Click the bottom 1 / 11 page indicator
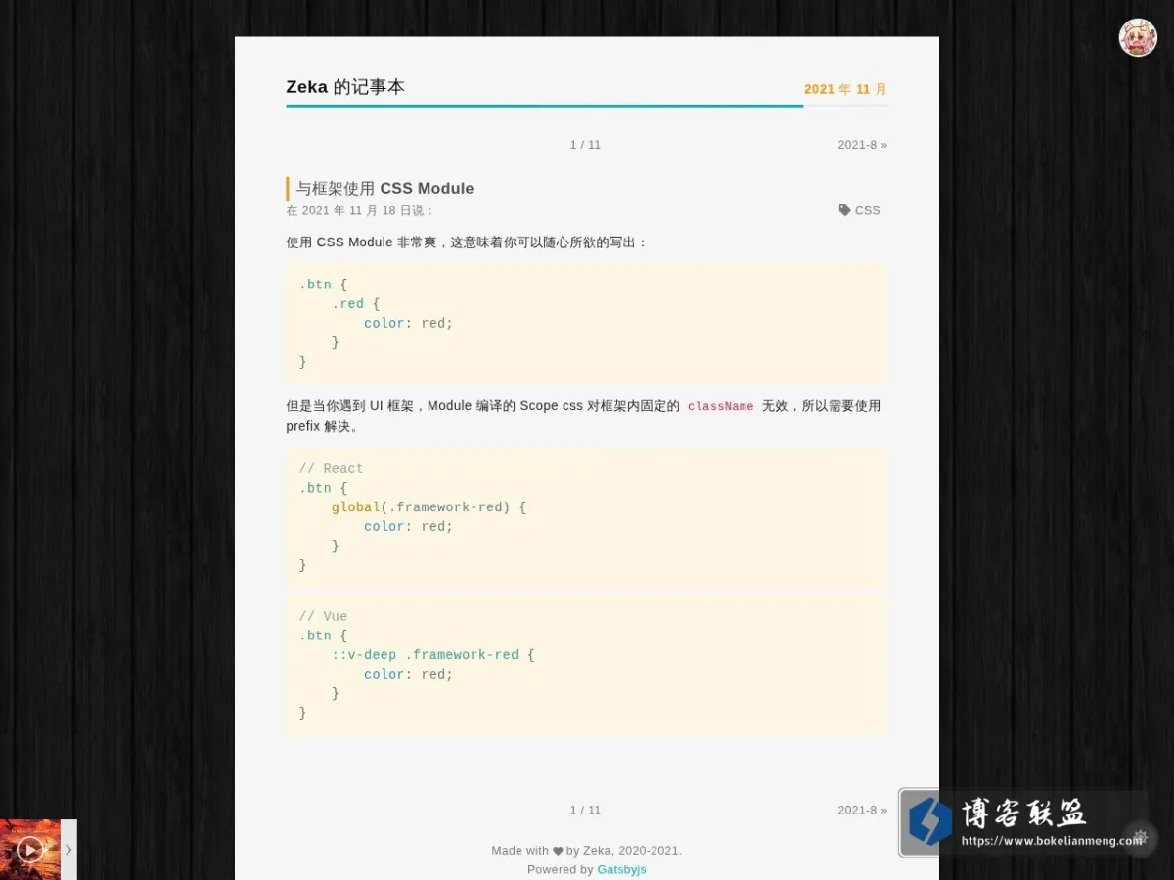 click(x=585, y=810)
